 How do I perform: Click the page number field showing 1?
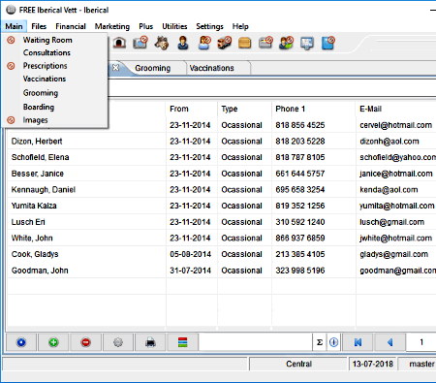click(421, 342)
